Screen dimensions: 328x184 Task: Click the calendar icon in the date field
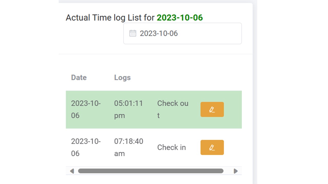click(x=133, y=33)
